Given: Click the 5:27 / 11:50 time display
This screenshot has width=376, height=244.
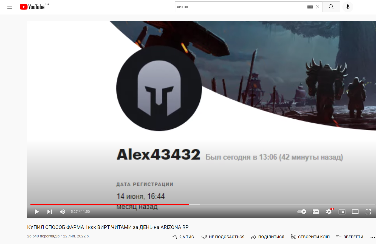Looking at the screenshot, I should [x=80, y=212].
